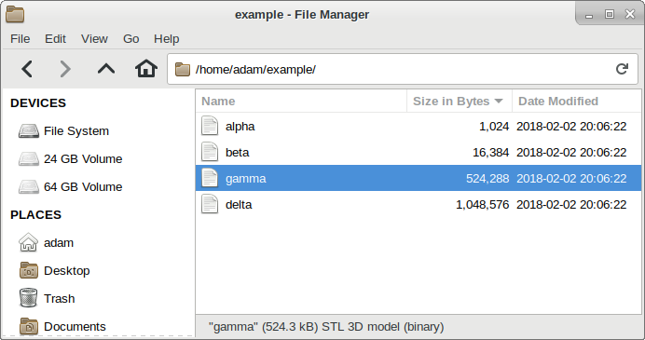Select the file named gamma
Viewport: 645px width, 340px height.
coord(245,179)
